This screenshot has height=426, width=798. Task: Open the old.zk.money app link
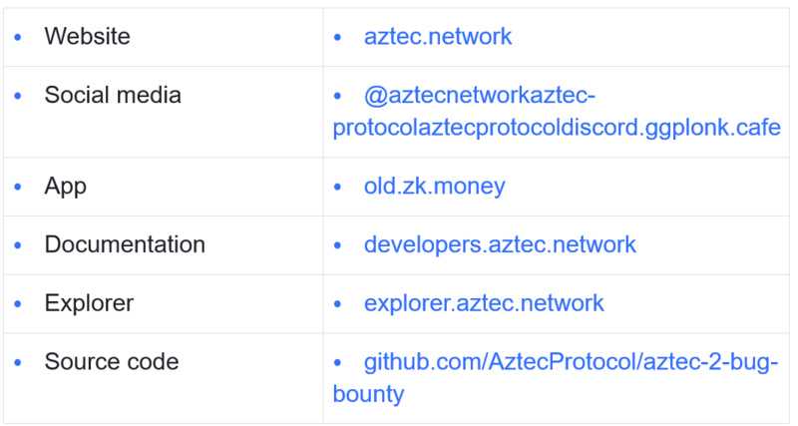point(434,186)
